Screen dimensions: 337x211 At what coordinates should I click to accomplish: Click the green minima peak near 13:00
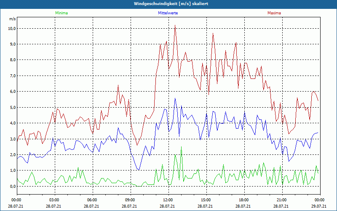pos(182,147)
